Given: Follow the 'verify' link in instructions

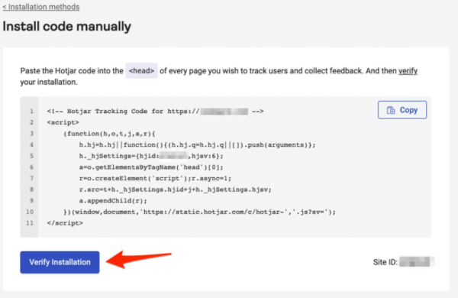Looking at the screenshot, I should pos(408,71).
